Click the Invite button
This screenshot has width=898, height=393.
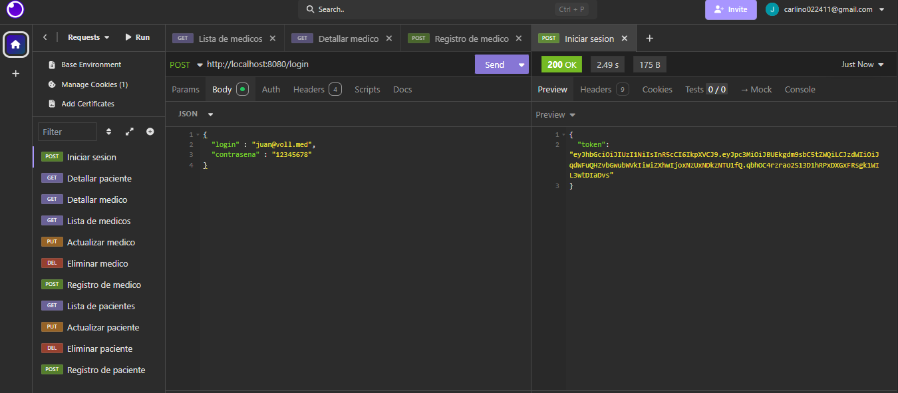[730, 9]
